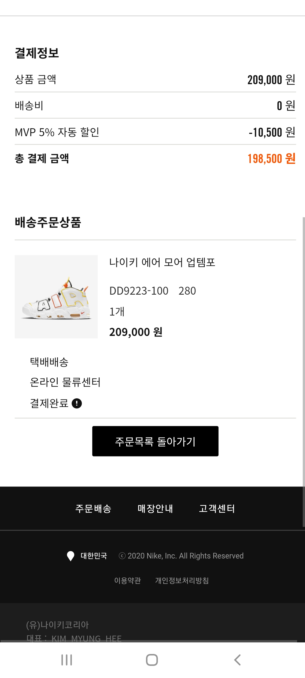Open the Air More Uptempo shoe thumbnail
Screen dimensions: 305x678
point(56,297)
